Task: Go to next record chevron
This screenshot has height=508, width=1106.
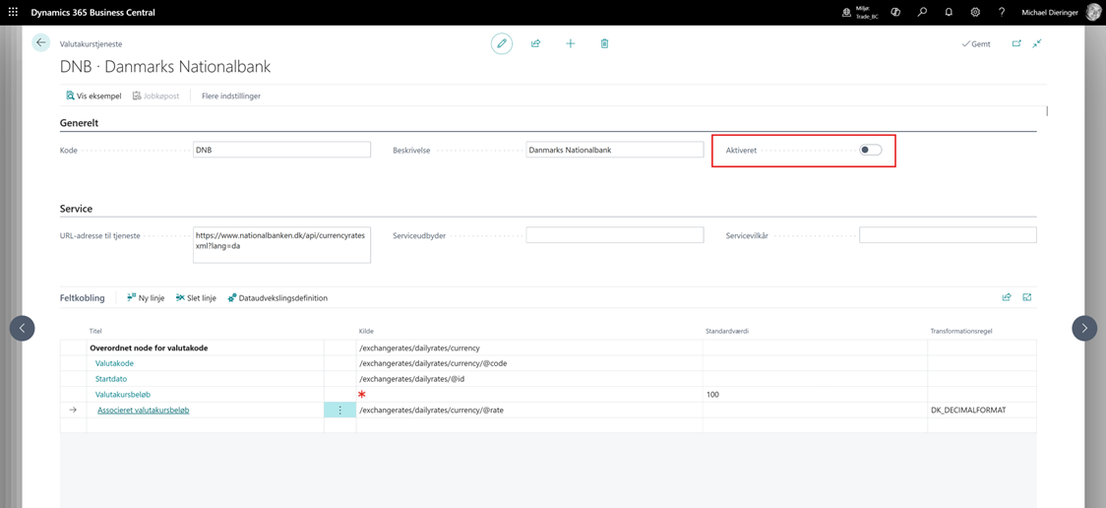Action: pyautogui.click(x=1083, y=328)
